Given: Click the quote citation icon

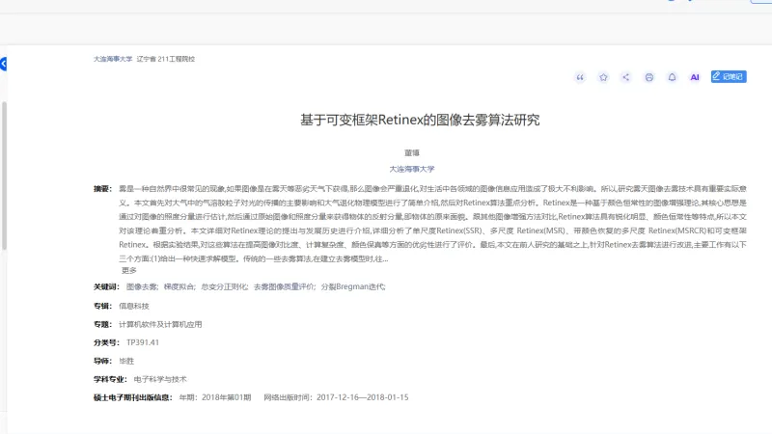Looking at the screenshot, I should (580, 77).
